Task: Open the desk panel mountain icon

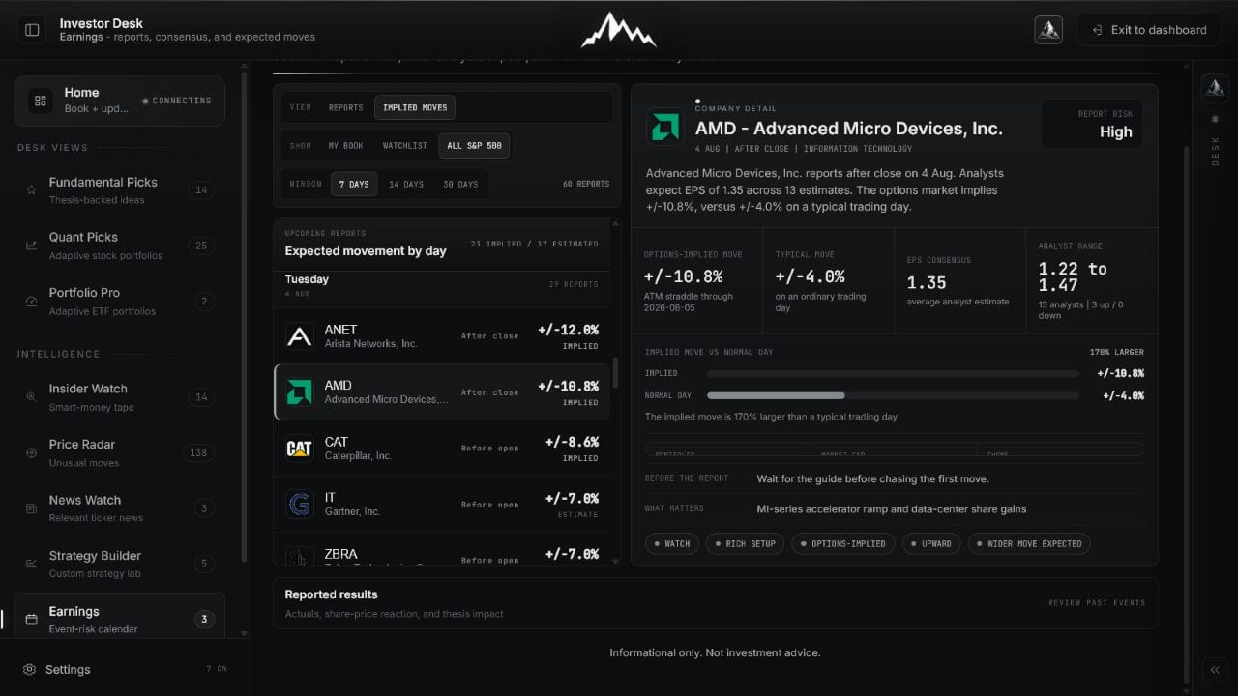Action: point(1215,87)
